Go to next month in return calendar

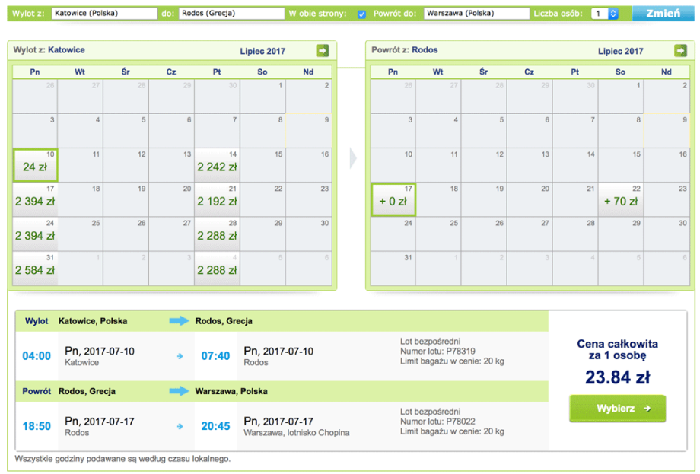click(x=680, y=51)
